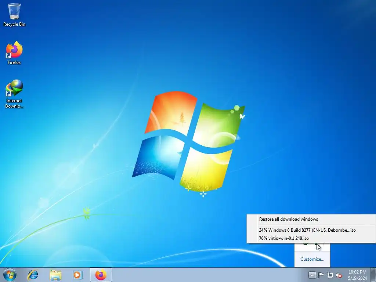This screenshot has width=376, height=282.
Task: Open the network connection tray icon
Action: tap(330, 275)
